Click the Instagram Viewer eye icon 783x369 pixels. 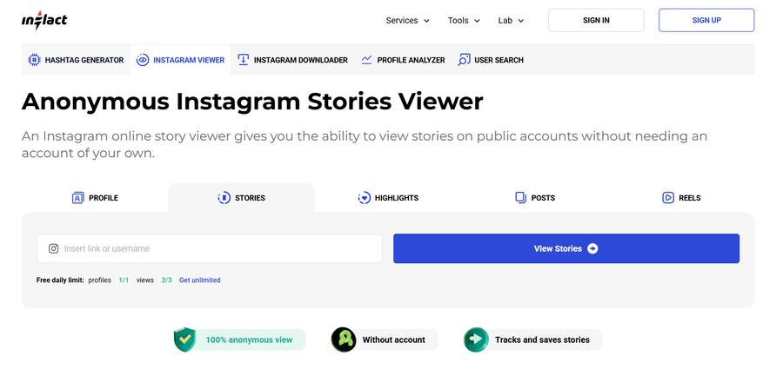(x=143, y=60)
